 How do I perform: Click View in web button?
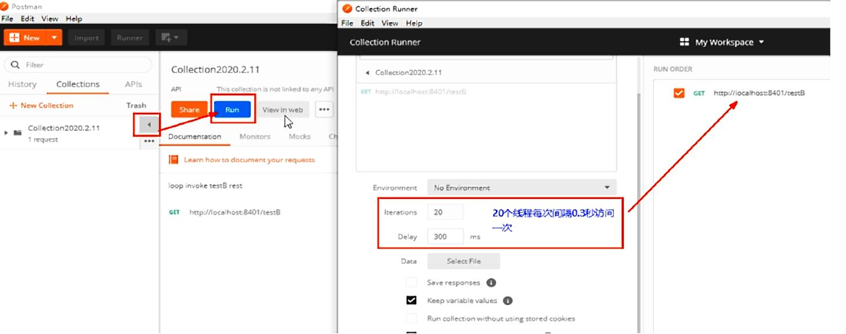283,110
